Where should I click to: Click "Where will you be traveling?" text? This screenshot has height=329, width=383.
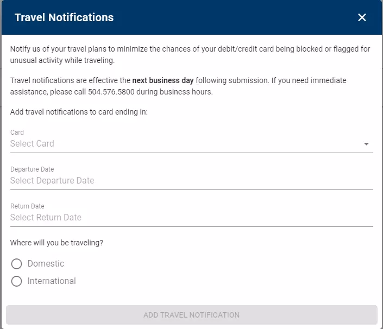pyautogui.click(x=56, y=243)
